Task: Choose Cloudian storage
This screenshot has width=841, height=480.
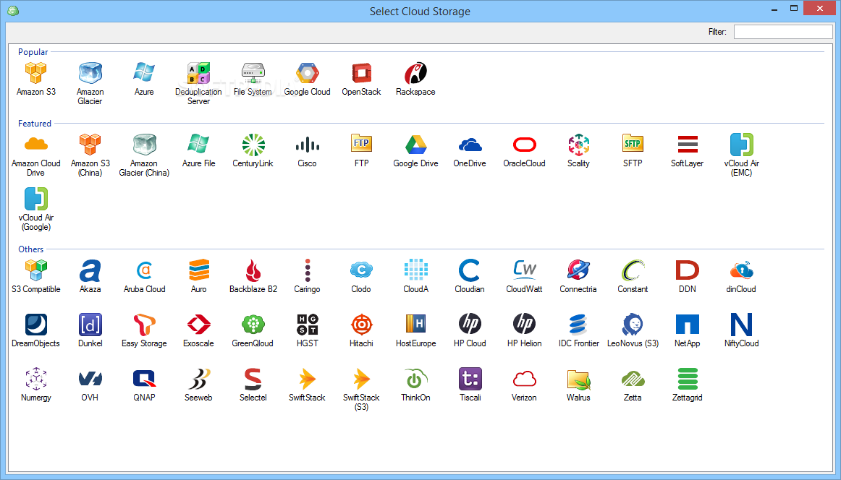Action: [470, 270]
